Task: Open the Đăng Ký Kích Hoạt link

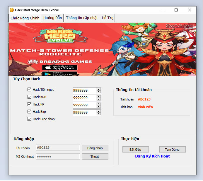Action: 152,156
